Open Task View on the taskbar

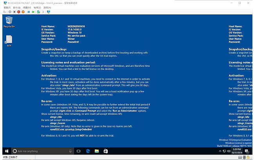point(79,151)
